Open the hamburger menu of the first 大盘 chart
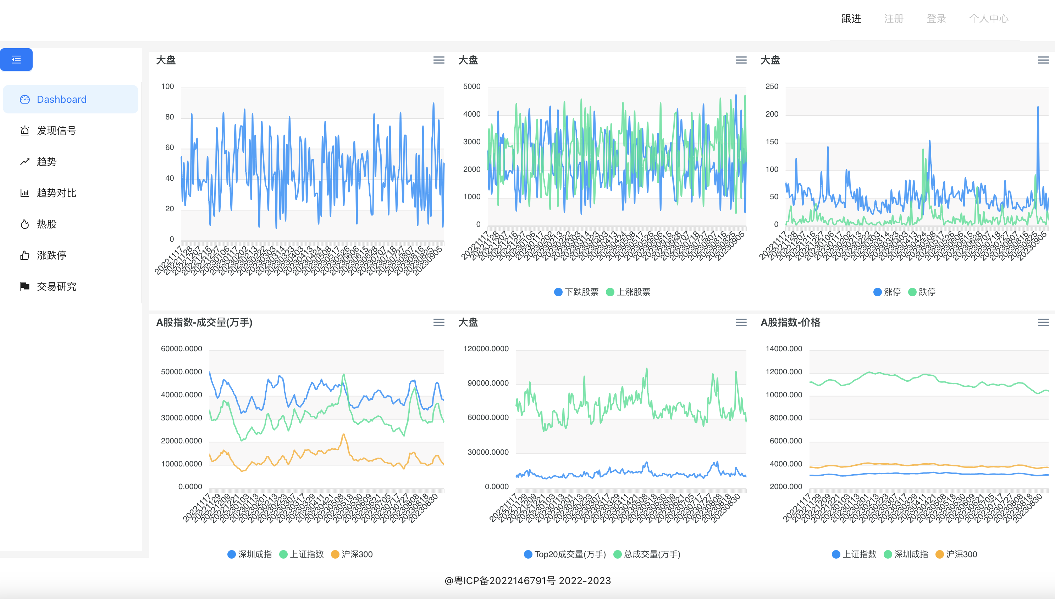The width and height of the screenshot is (1055, 599). click(x=439, y=60)
